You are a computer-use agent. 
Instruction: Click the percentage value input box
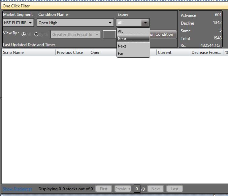(109, 34)
